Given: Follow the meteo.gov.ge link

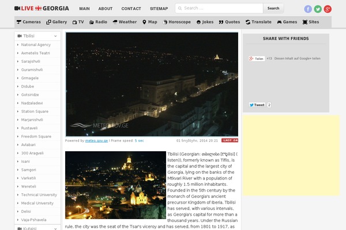Looking at the screenshot, I should click(96, 141).
